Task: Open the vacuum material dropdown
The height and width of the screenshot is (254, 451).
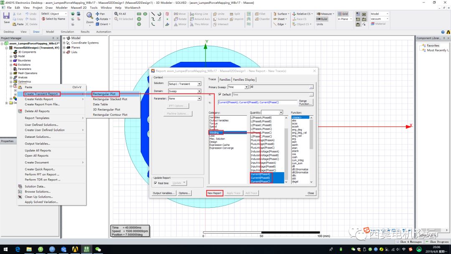Action: (x=379, y=19)
